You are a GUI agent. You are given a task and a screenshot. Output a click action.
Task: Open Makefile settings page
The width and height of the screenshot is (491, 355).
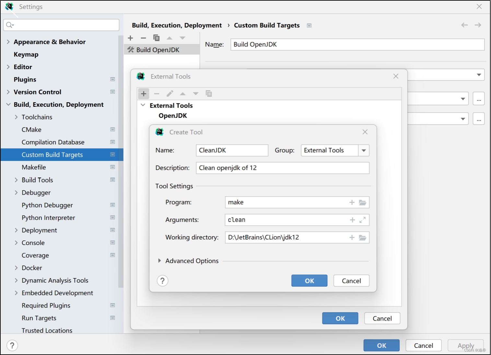[34, 167]
